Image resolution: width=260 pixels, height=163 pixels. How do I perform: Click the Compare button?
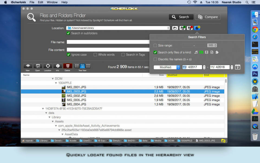(x=208, y=17)
